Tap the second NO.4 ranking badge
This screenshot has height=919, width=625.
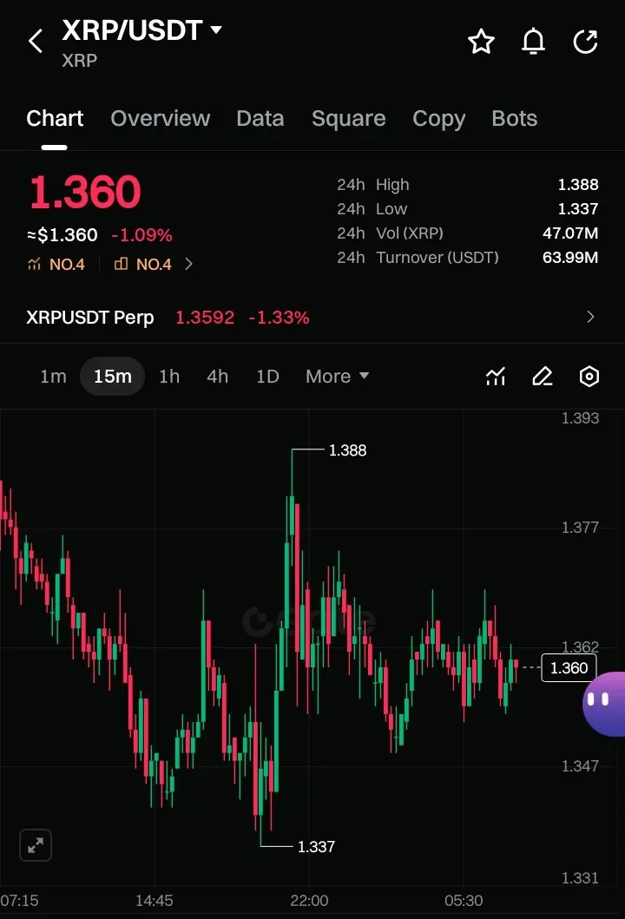point(143,265)
